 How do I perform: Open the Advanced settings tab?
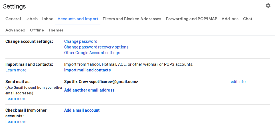tap(15, 30)
